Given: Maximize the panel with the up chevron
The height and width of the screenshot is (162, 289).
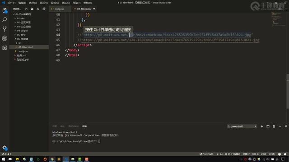Looking at the screenshot, I should pos(280,126).
